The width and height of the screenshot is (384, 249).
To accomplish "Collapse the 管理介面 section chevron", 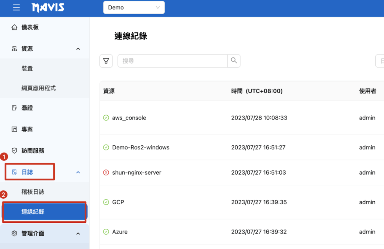I will [x=78, y=234].
